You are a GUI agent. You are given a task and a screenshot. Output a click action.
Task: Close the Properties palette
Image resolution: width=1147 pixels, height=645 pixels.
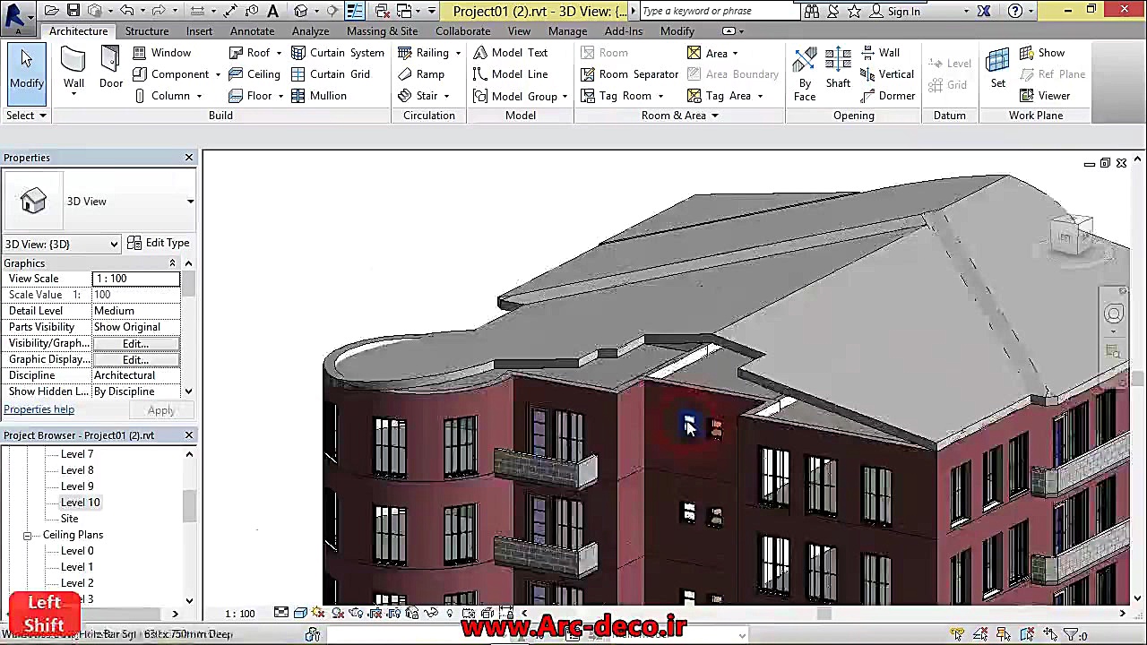pos(189,158)
